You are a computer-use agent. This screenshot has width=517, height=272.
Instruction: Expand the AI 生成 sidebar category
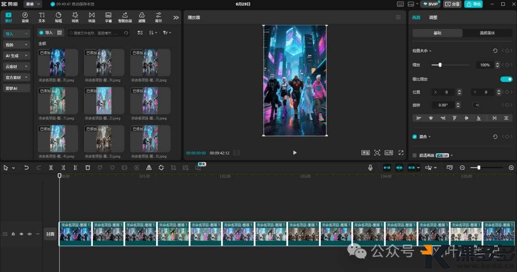tap(17, 56)
